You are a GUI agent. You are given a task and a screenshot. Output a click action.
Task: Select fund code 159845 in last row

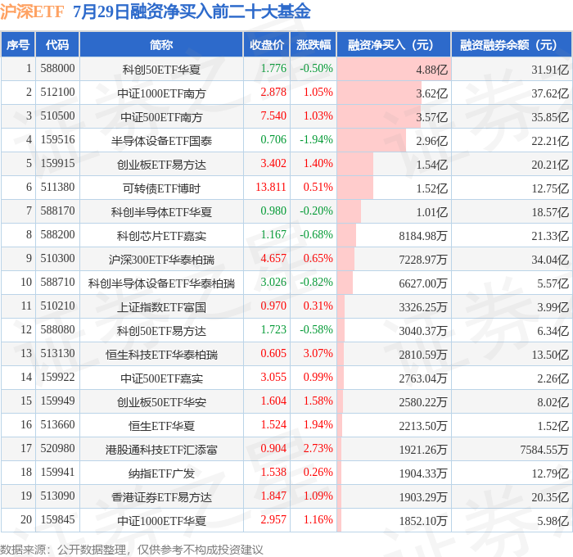57,519
